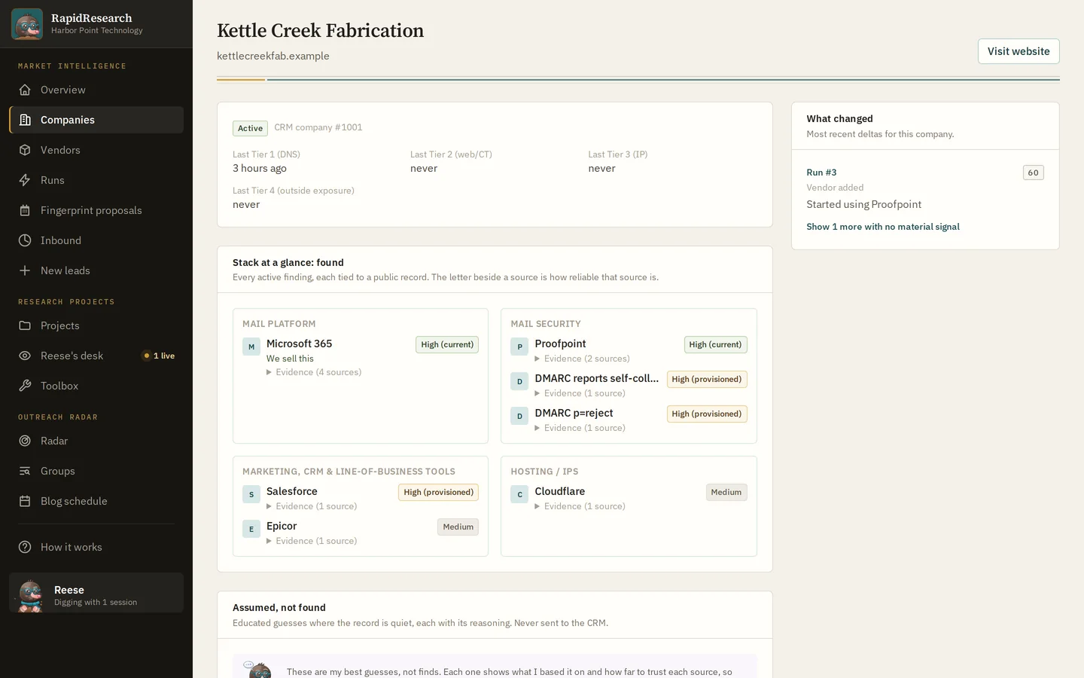This screenshot has width=1084, height=678.
Task: Click the Epicor Medium confidence badge
Action: (458, 527)
